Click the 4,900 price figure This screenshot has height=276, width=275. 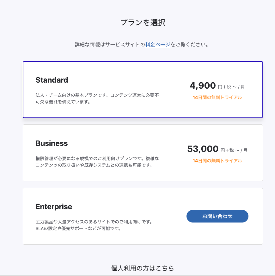coord(203,86)
